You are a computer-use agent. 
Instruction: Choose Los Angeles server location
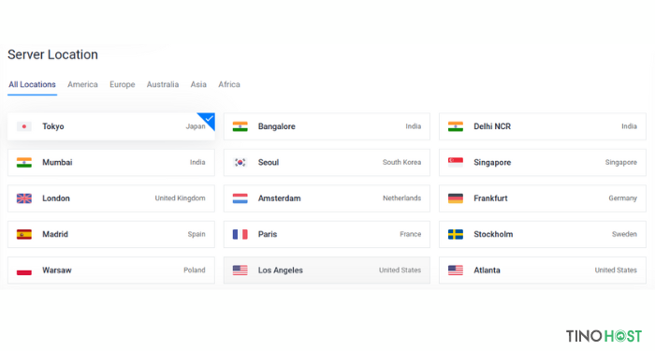(x=327, y=271)
